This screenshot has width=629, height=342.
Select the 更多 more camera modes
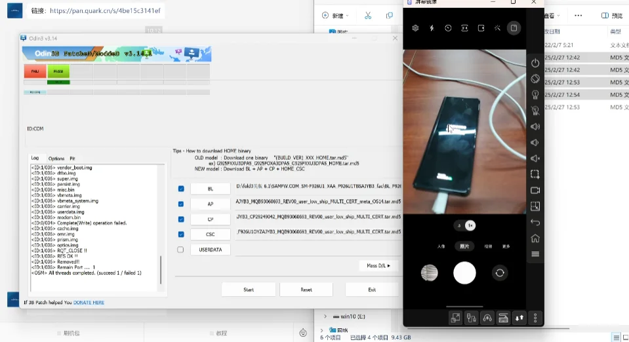(506, 246)
